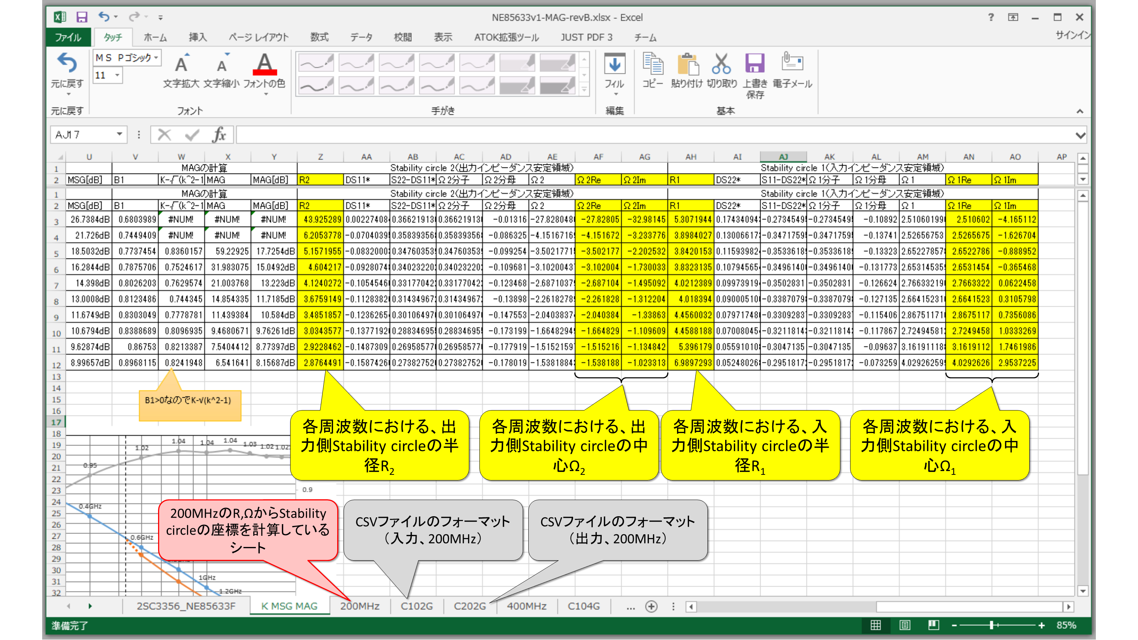The width and height of the screenshot is (1138, 640).
Task: Revert changes with the large 元に戻す ribbon icon
Action: [x=67, y=63]
